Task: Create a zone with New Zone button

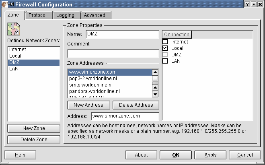Action: 34,128
